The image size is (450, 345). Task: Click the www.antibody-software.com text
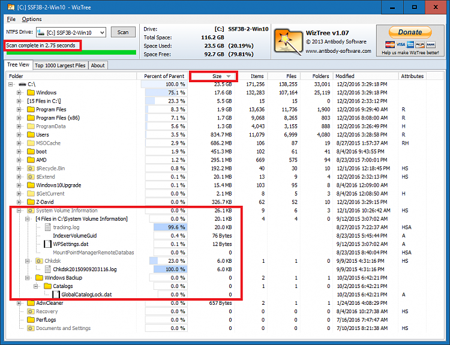338,51
